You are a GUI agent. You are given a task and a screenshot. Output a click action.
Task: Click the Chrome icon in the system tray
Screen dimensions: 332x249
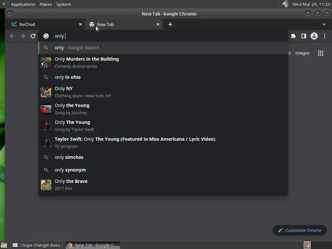pos(307,245)
